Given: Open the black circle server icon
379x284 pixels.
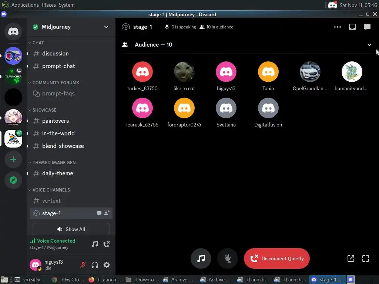Looking at the screenshot, I should click(x=13, y=97).
